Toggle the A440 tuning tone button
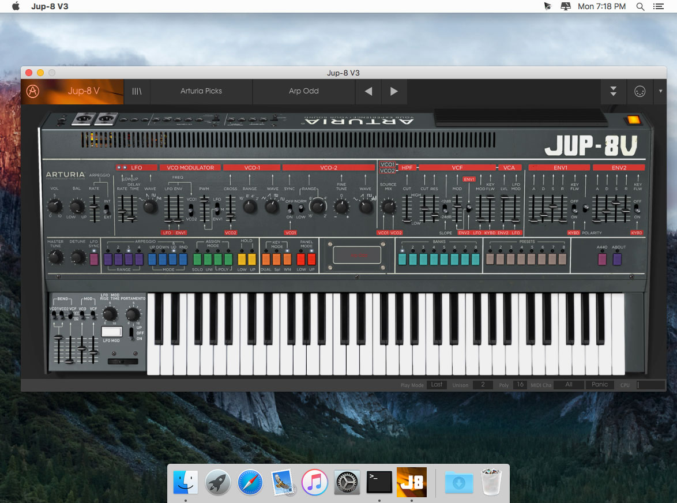 pyautogui.click(x=602, y=259)
